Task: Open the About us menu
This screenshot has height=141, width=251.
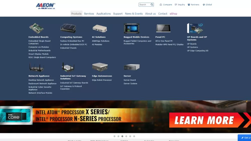Action: 150,14
